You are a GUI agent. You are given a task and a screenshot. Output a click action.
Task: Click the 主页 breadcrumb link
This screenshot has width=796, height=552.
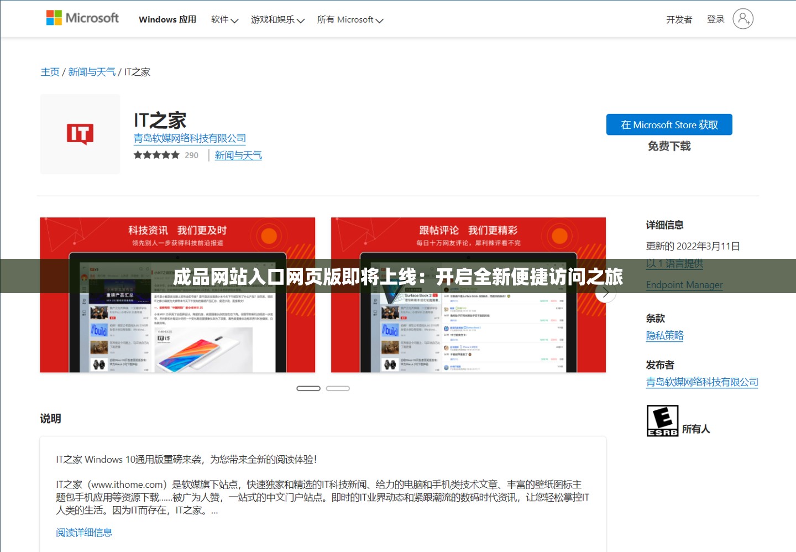50,71
